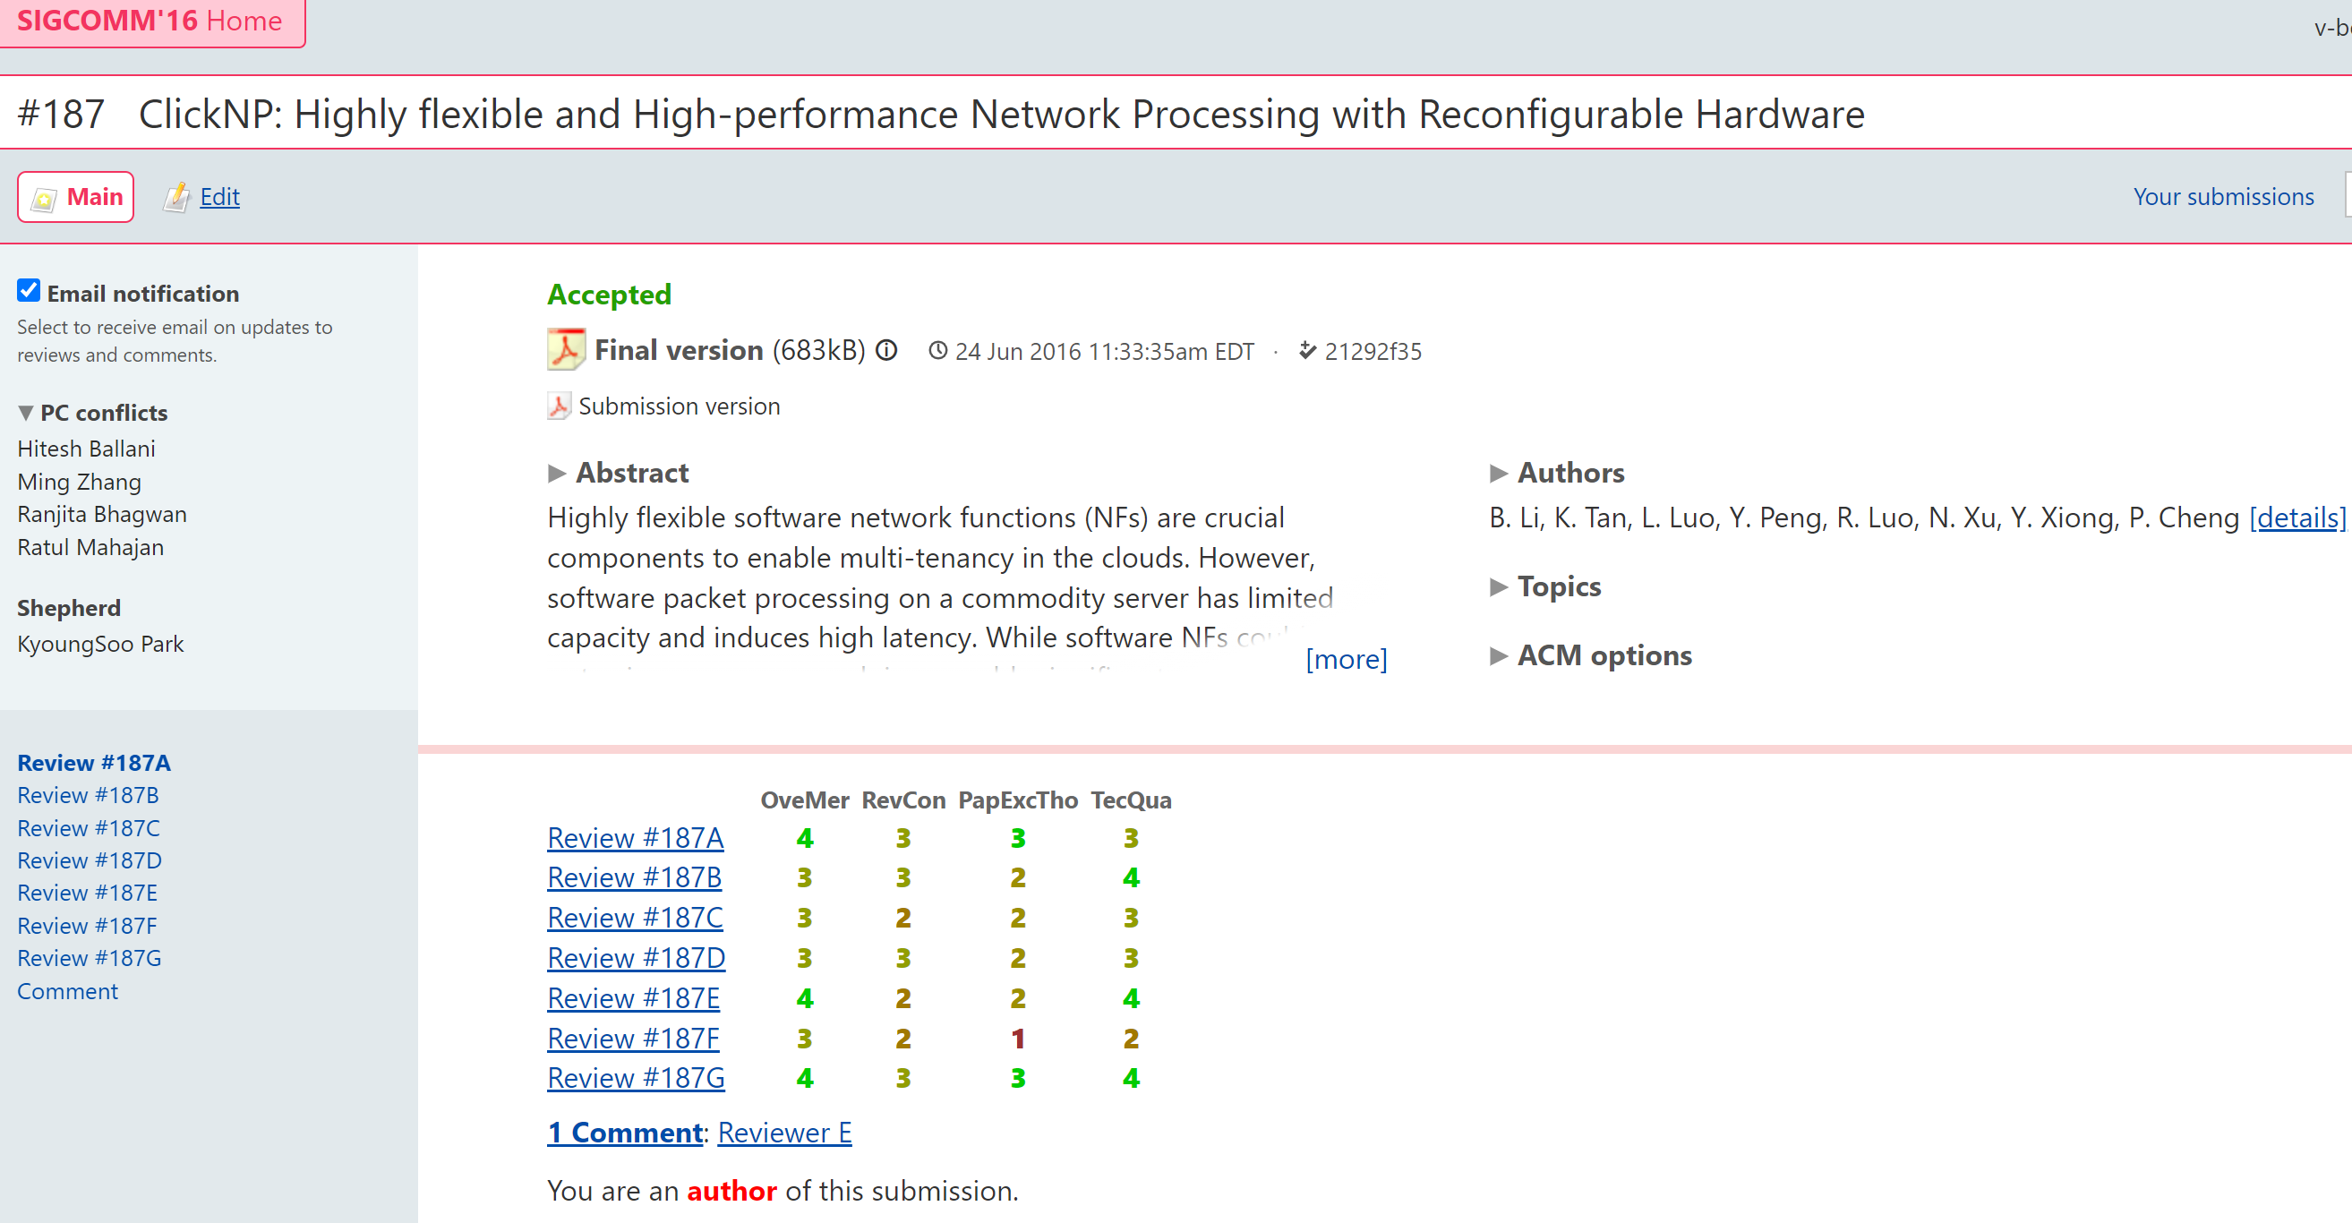This screenshot has height=1223, width=2352.
Task: Jump to Review #187E in sidebar
Action: point(88,893)
